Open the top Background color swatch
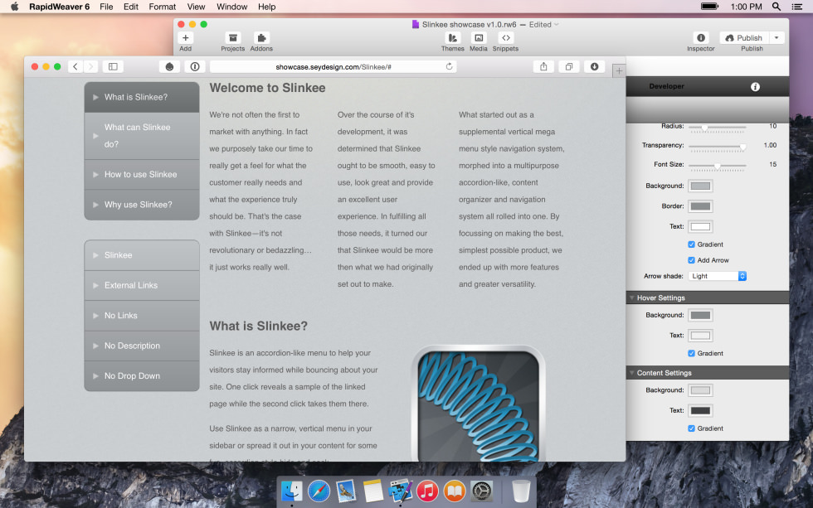This screenshot has height=508, width=813. coord(700,186)
